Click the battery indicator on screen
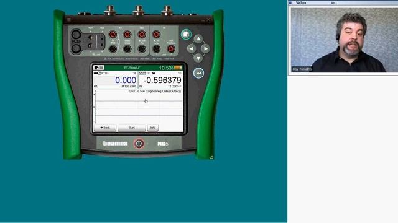This screenshot has width=398, height=223. (x=178, y=68)
